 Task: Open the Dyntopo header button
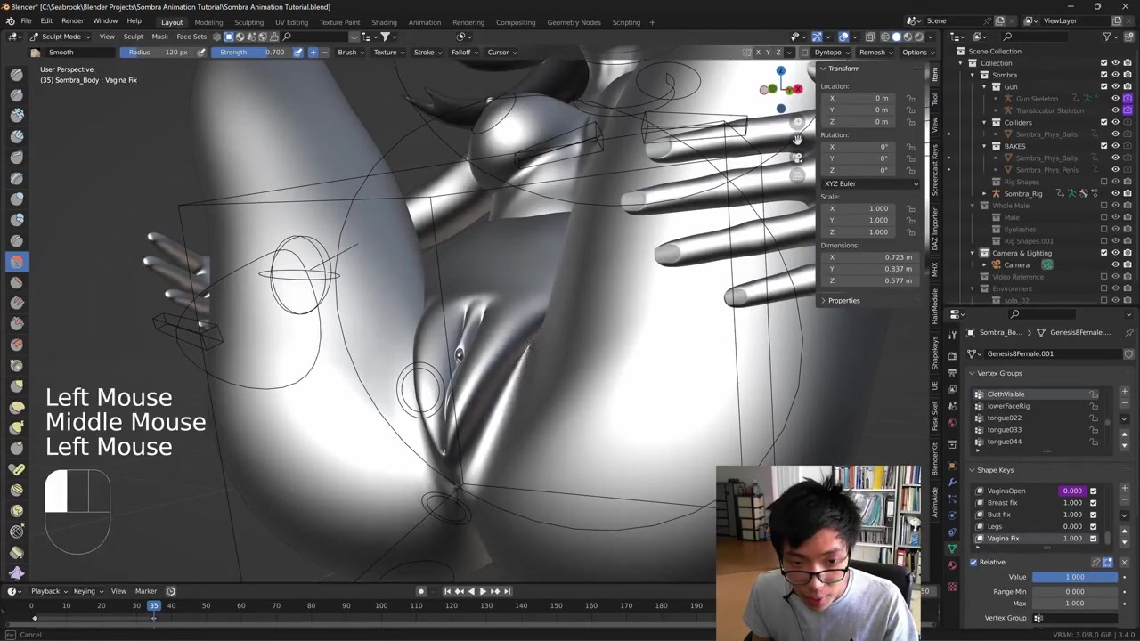[828, 52]
